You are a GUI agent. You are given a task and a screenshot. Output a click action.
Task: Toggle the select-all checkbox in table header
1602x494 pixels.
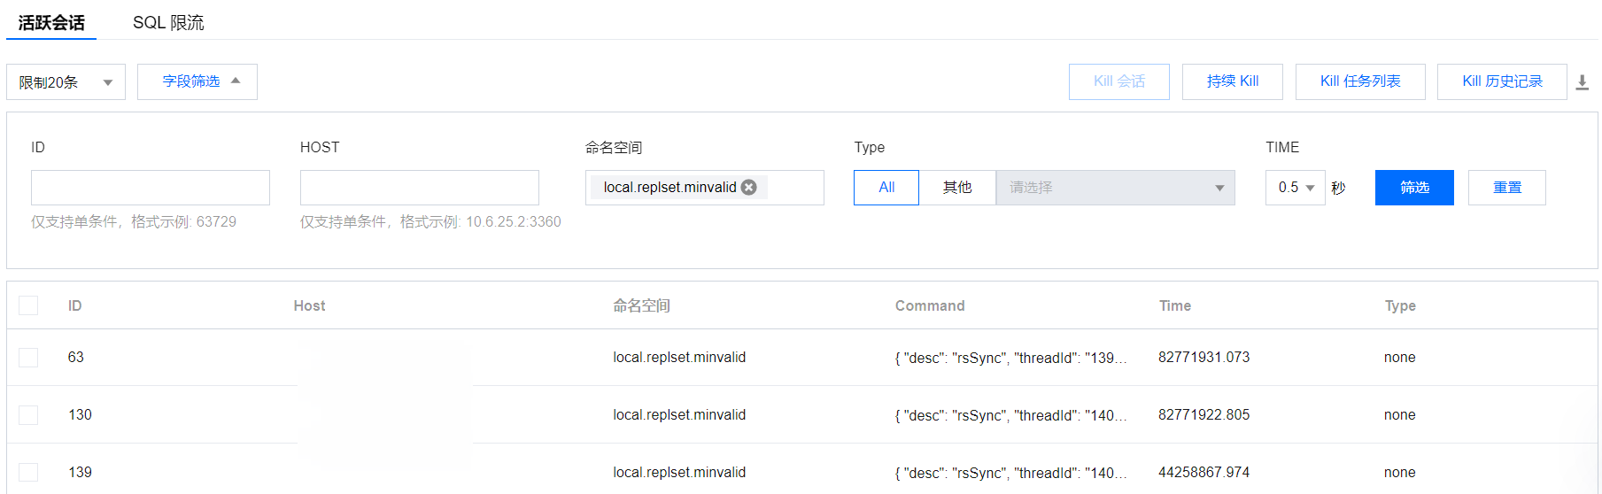coord(28,305)
